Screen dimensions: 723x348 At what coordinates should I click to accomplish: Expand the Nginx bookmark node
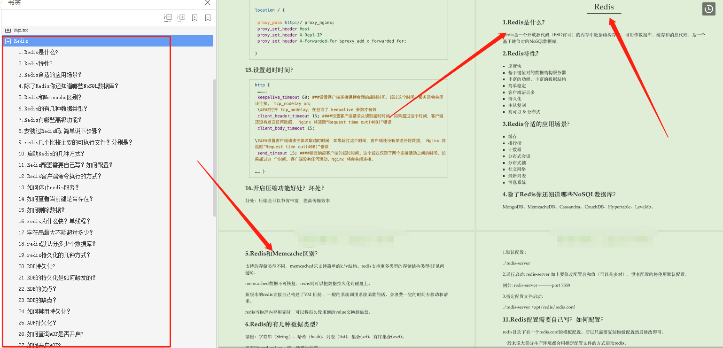coord(8,30)
